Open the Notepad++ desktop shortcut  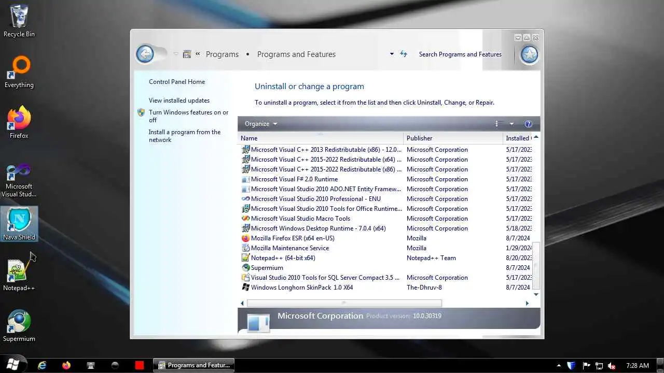[19, 275]
